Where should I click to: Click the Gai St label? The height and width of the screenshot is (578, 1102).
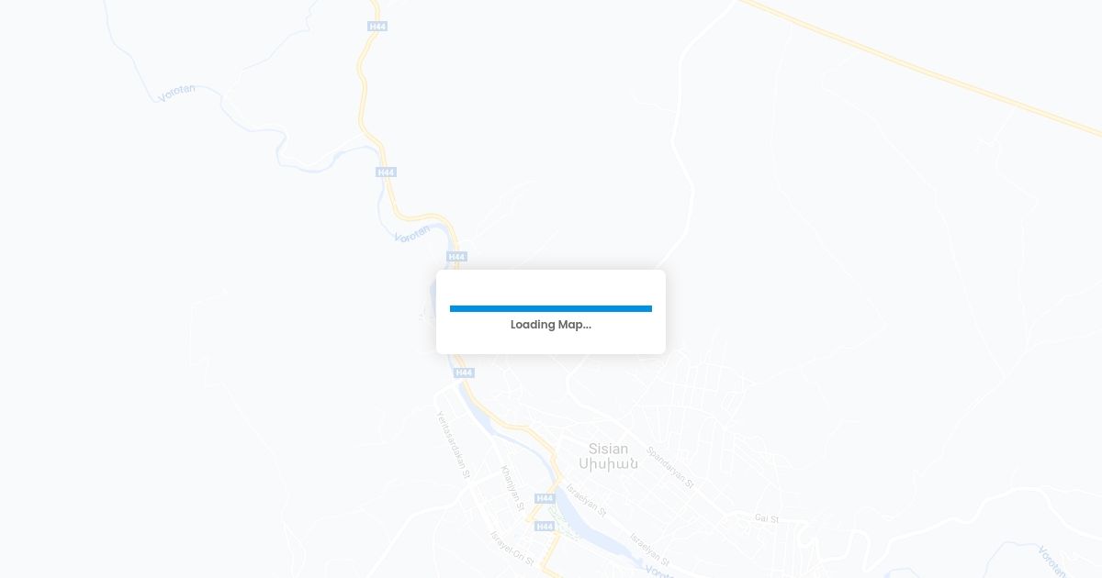click(x=767, y=519)
